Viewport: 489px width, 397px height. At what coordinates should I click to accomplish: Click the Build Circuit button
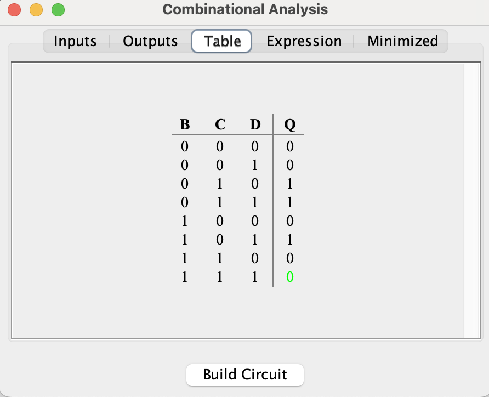[244, 375]
